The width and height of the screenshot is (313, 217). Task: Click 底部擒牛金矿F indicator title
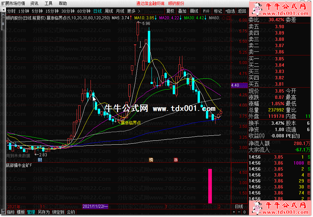tap(19, 165)
